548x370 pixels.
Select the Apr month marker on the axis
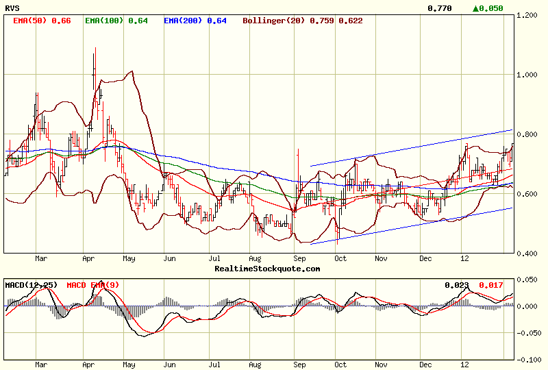pos(88,259)
